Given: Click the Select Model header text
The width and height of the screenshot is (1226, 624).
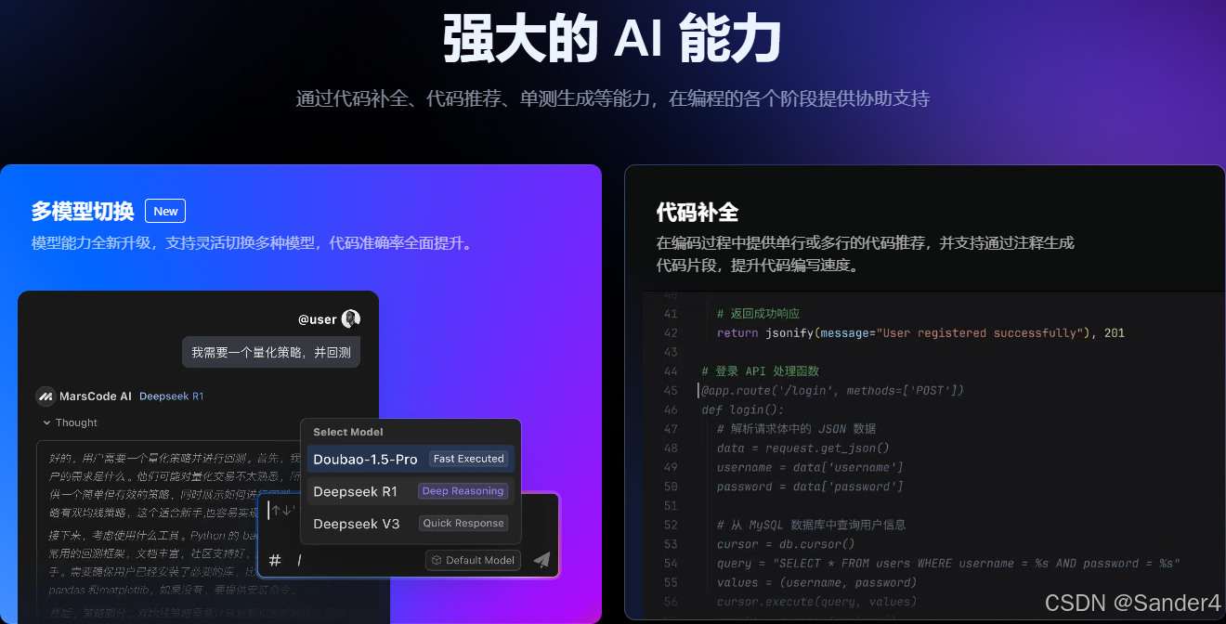Looking at the screenshot, I should 348,432.
